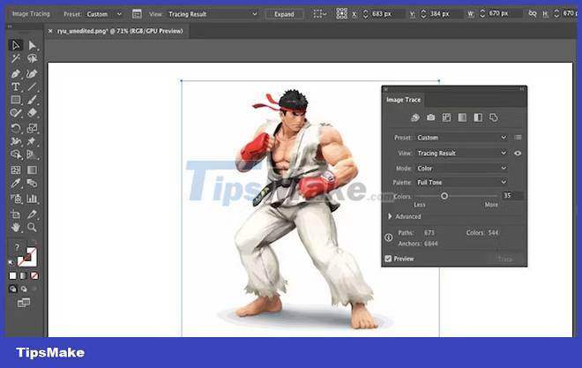
Task: Select the Artboard tool
Action: click(16, 214)
